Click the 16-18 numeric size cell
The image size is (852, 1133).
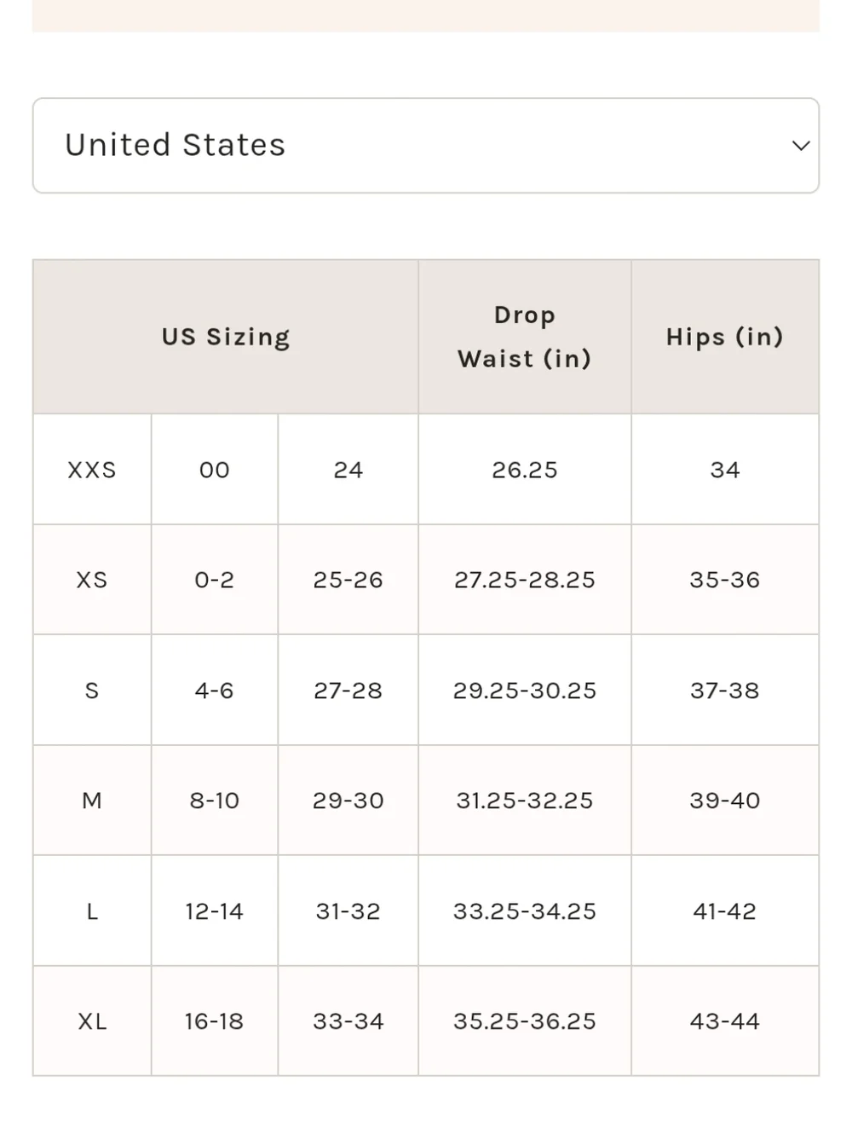215,1021
